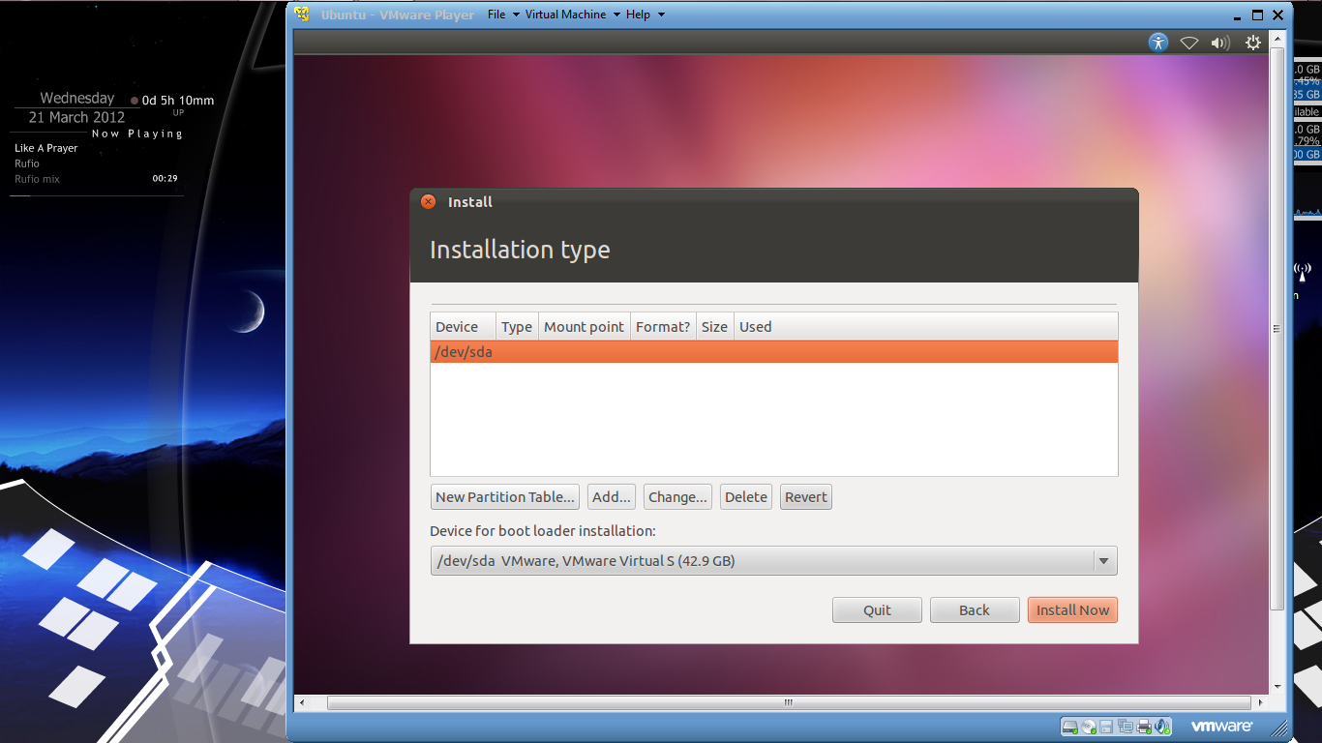Viewport: 1322px width, 743px height.
Task: Expand the Help menu dropdown arrow
Action: [661, 15]
